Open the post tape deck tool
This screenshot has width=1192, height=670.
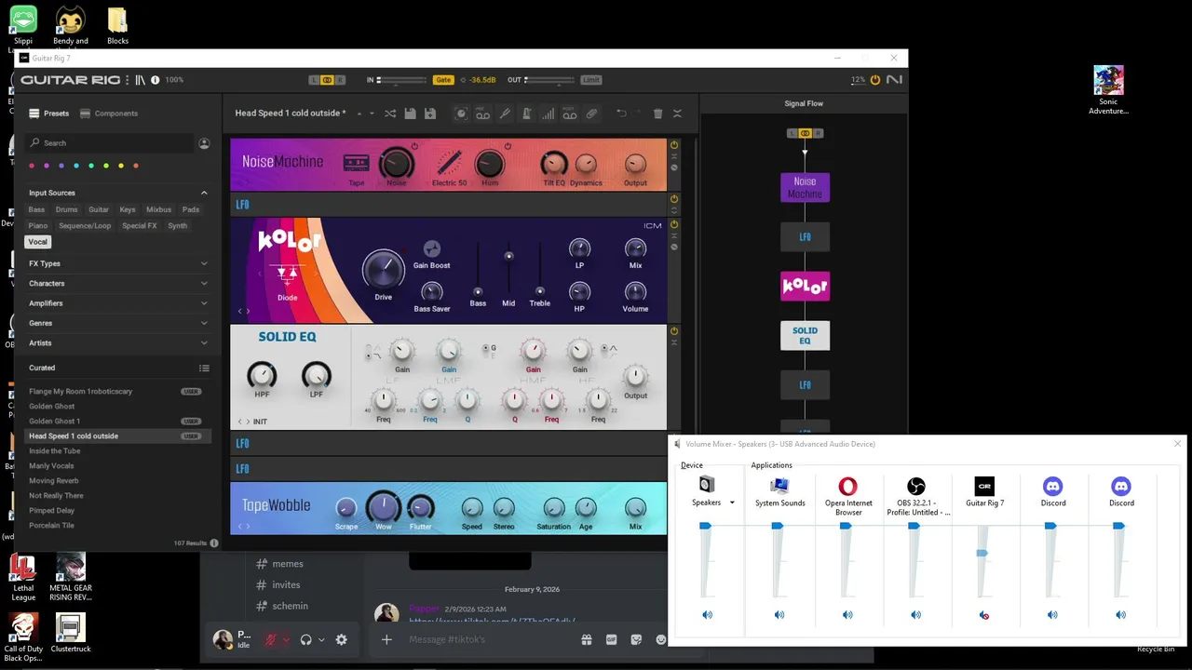click(569, 114)
